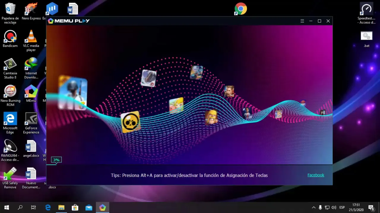
Task: Open the Word document icon at top
Action: coord(72,9)
